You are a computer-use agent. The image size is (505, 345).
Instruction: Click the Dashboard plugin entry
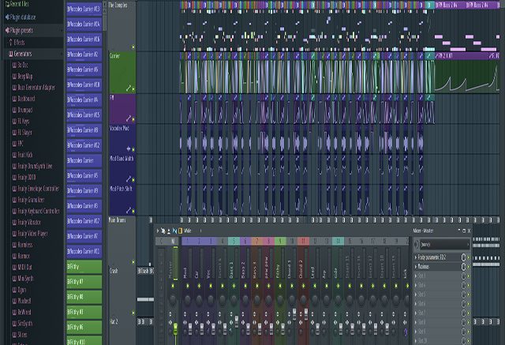click(x=28, y=99)
